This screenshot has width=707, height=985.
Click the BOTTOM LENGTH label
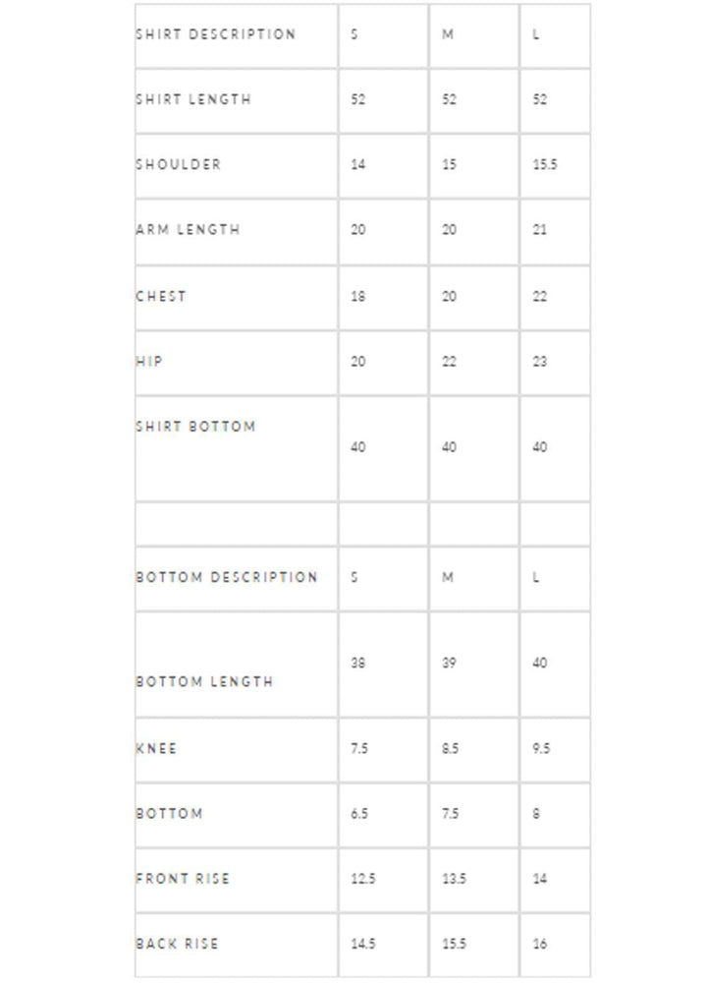pyautogui.click(x=204, y=681)
